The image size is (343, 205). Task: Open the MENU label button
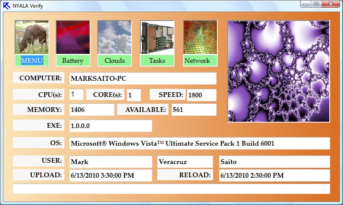[x=32, y=60]
